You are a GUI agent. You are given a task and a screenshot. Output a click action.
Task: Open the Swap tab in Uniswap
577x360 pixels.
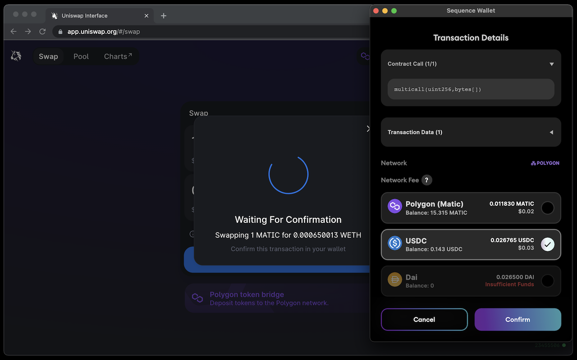48,56
